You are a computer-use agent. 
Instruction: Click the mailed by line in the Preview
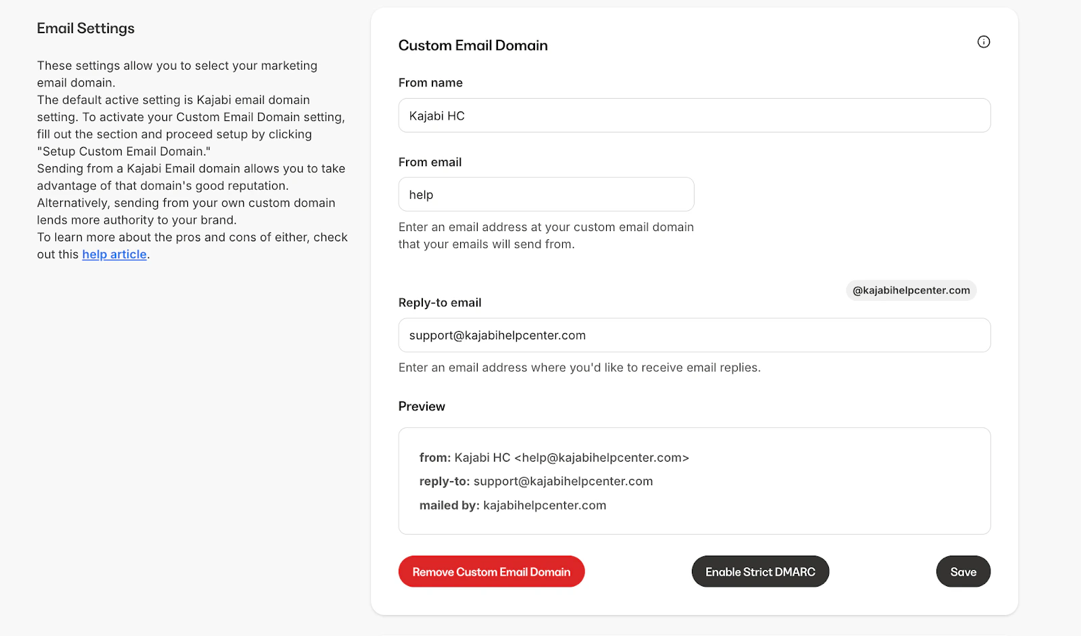click(x=512, y=505)
